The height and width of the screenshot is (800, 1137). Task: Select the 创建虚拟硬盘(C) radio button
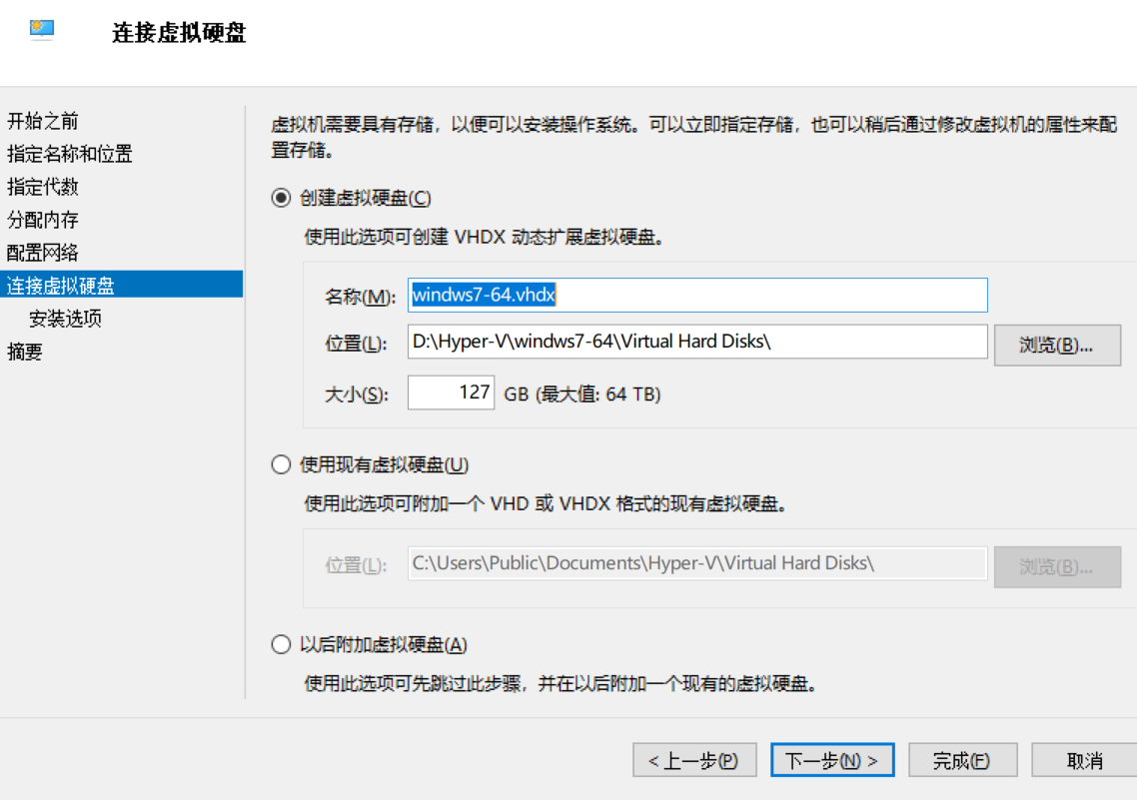pyautogui.click(x=281, y=198)
